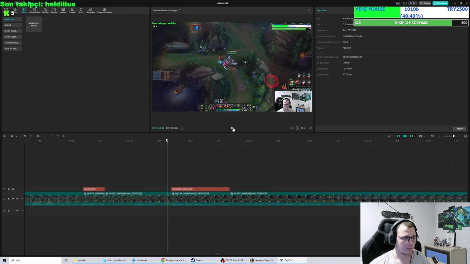Screen dimensions: 470x264
Task: Open the Ayar adjustment tab
Action: pyautogui.click(x=81, y=10)
